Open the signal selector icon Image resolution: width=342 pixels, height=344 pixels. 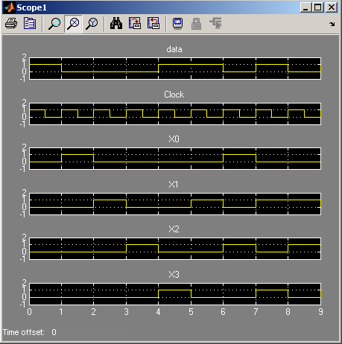click(x=215, y=24)
